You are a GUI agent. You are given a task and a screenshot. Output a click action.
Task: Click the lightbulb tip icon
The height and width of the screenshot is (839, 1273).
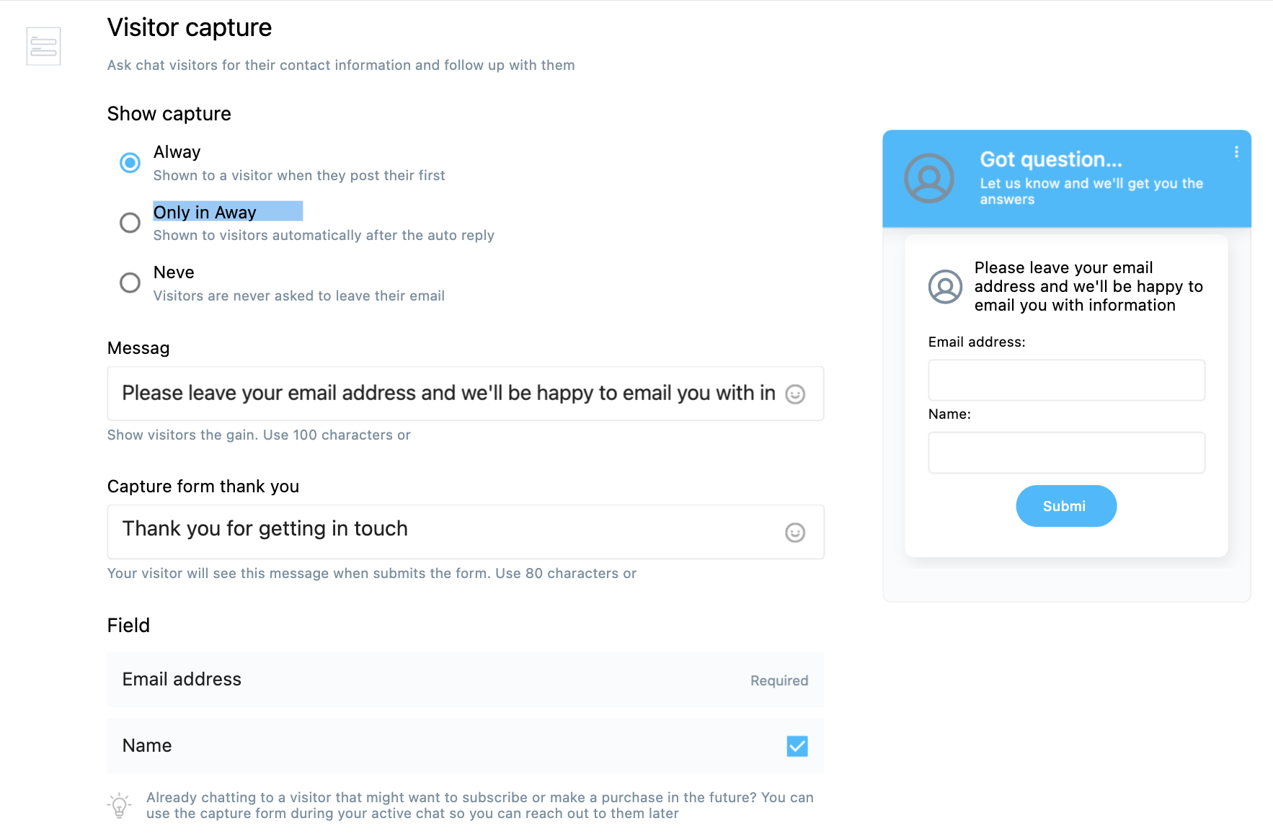click(x=120, y=805)
